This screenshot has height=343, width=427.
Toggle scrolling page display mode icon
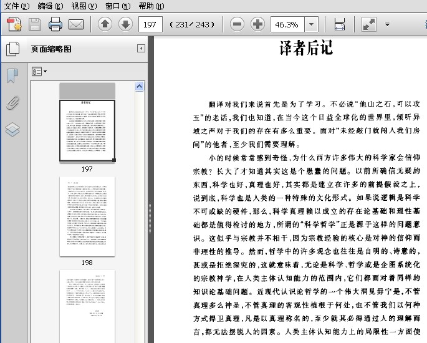pos(340,24)
